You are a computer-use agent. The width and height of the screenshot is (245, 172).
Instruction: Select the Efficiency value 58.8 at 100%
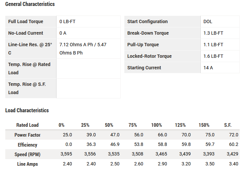tap(162, 145)
